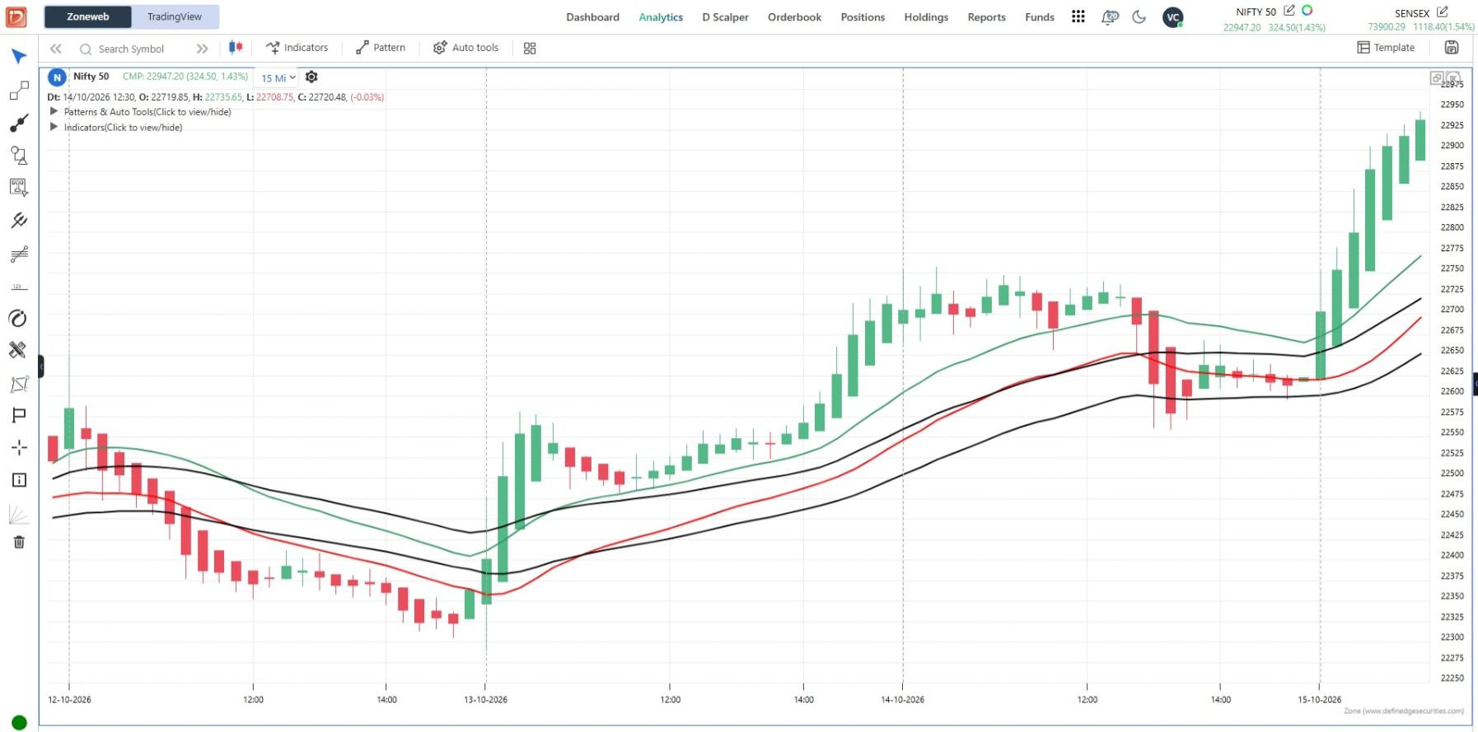Click the crosshair tool in left sidebar
1478x732 pixels.
point(19,447)
